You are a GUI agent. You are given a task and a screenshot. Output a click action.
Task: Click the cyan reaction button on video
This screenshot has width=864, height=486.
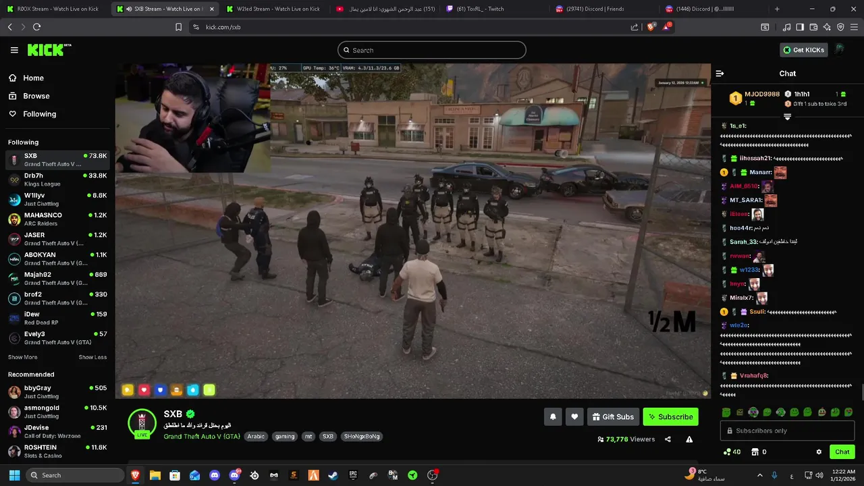pos(193,390)
